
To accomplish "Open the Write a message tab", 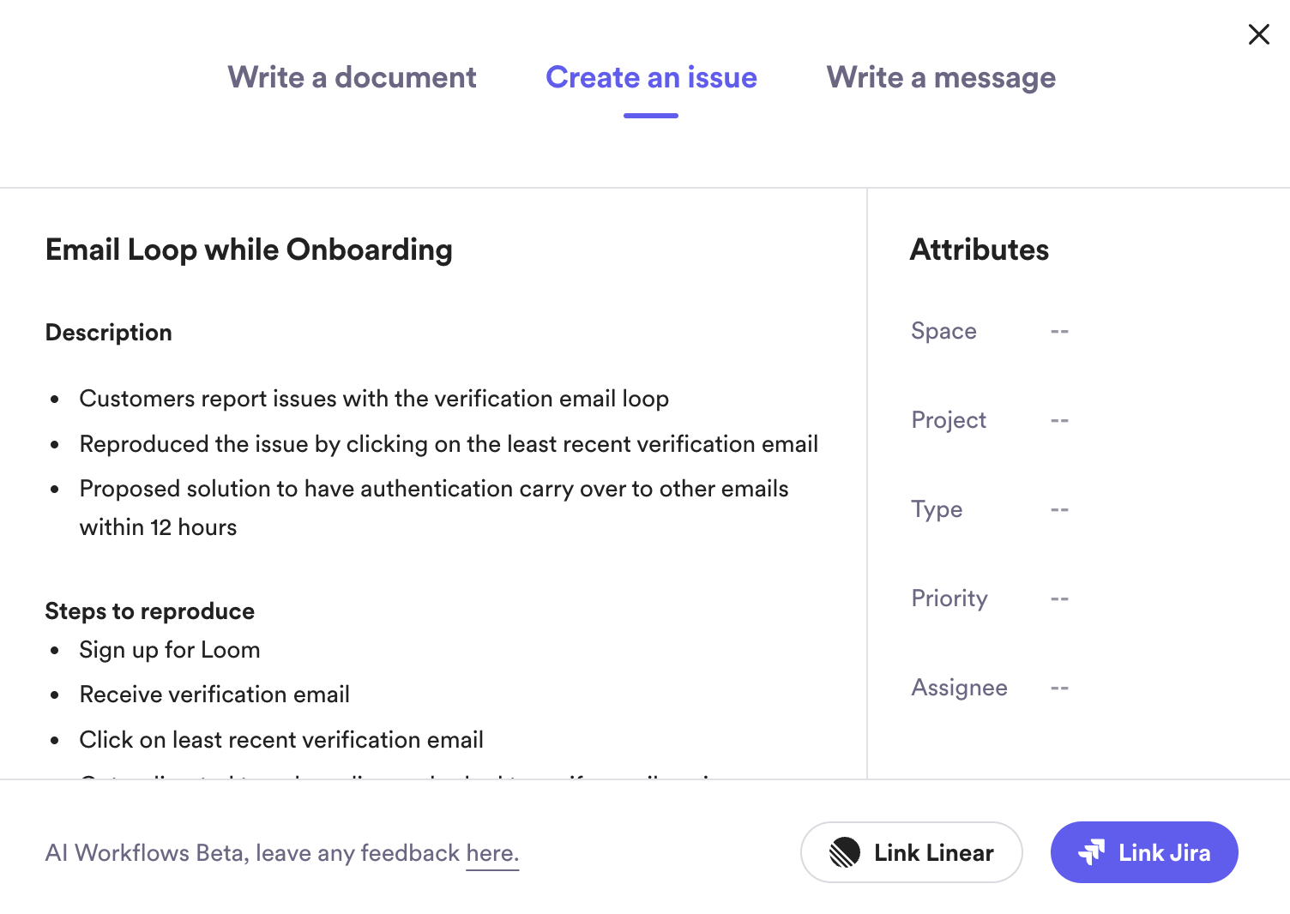I will (x=941, y=77).
